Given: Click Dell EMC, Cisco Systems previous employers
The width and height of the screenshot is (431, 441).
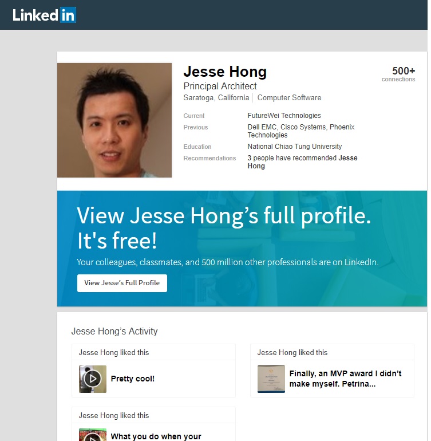Looking at the screenshot, I should coord(301,131).
